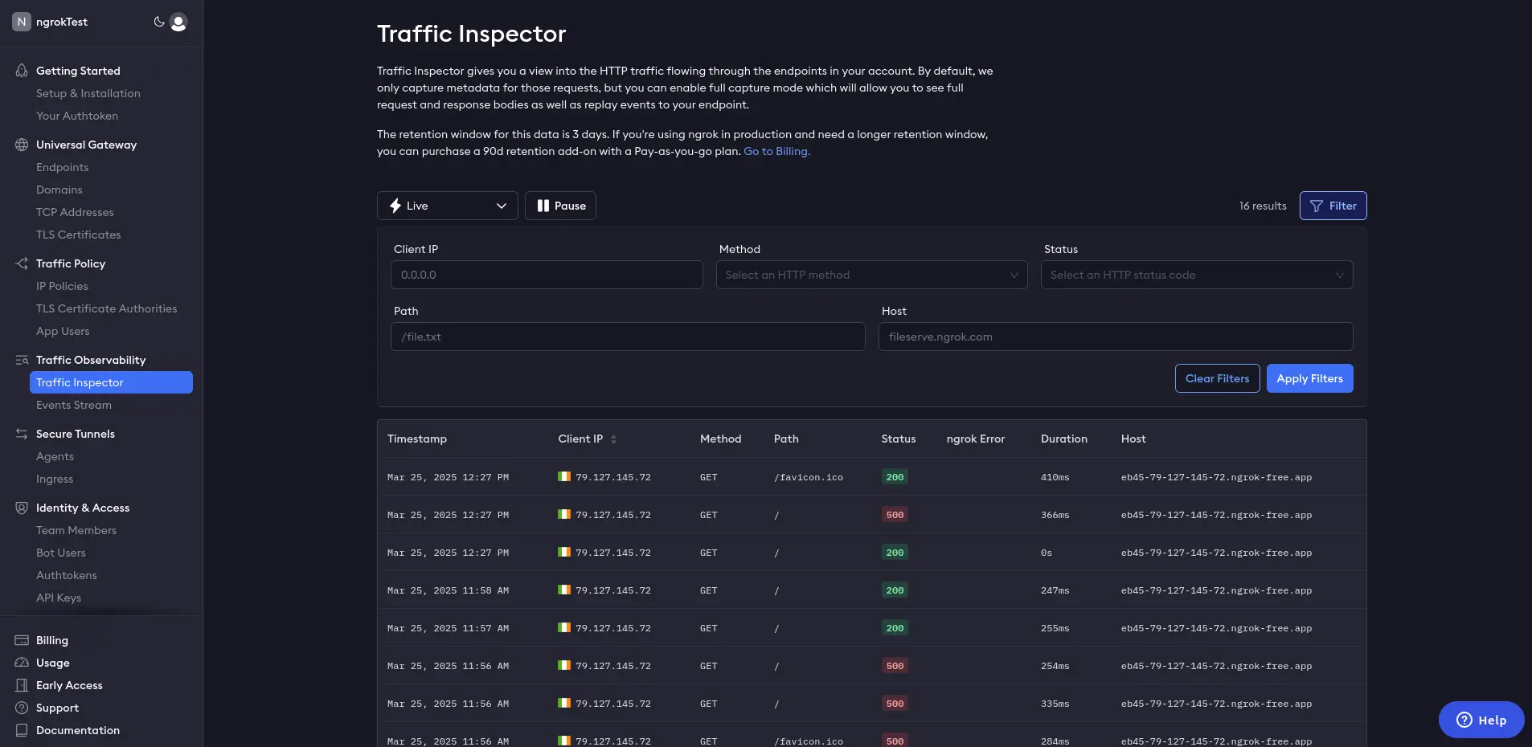1532x747 pixels.
Task: Open request row with duration 335ms
Action: [x=872, y=704]
